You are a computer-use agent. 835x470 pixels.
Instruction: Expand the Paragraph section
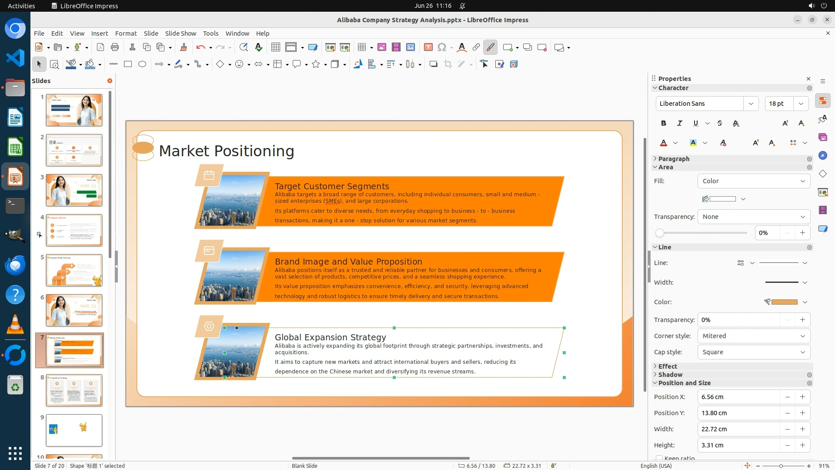pyautogui.click(x=674, y=159)
